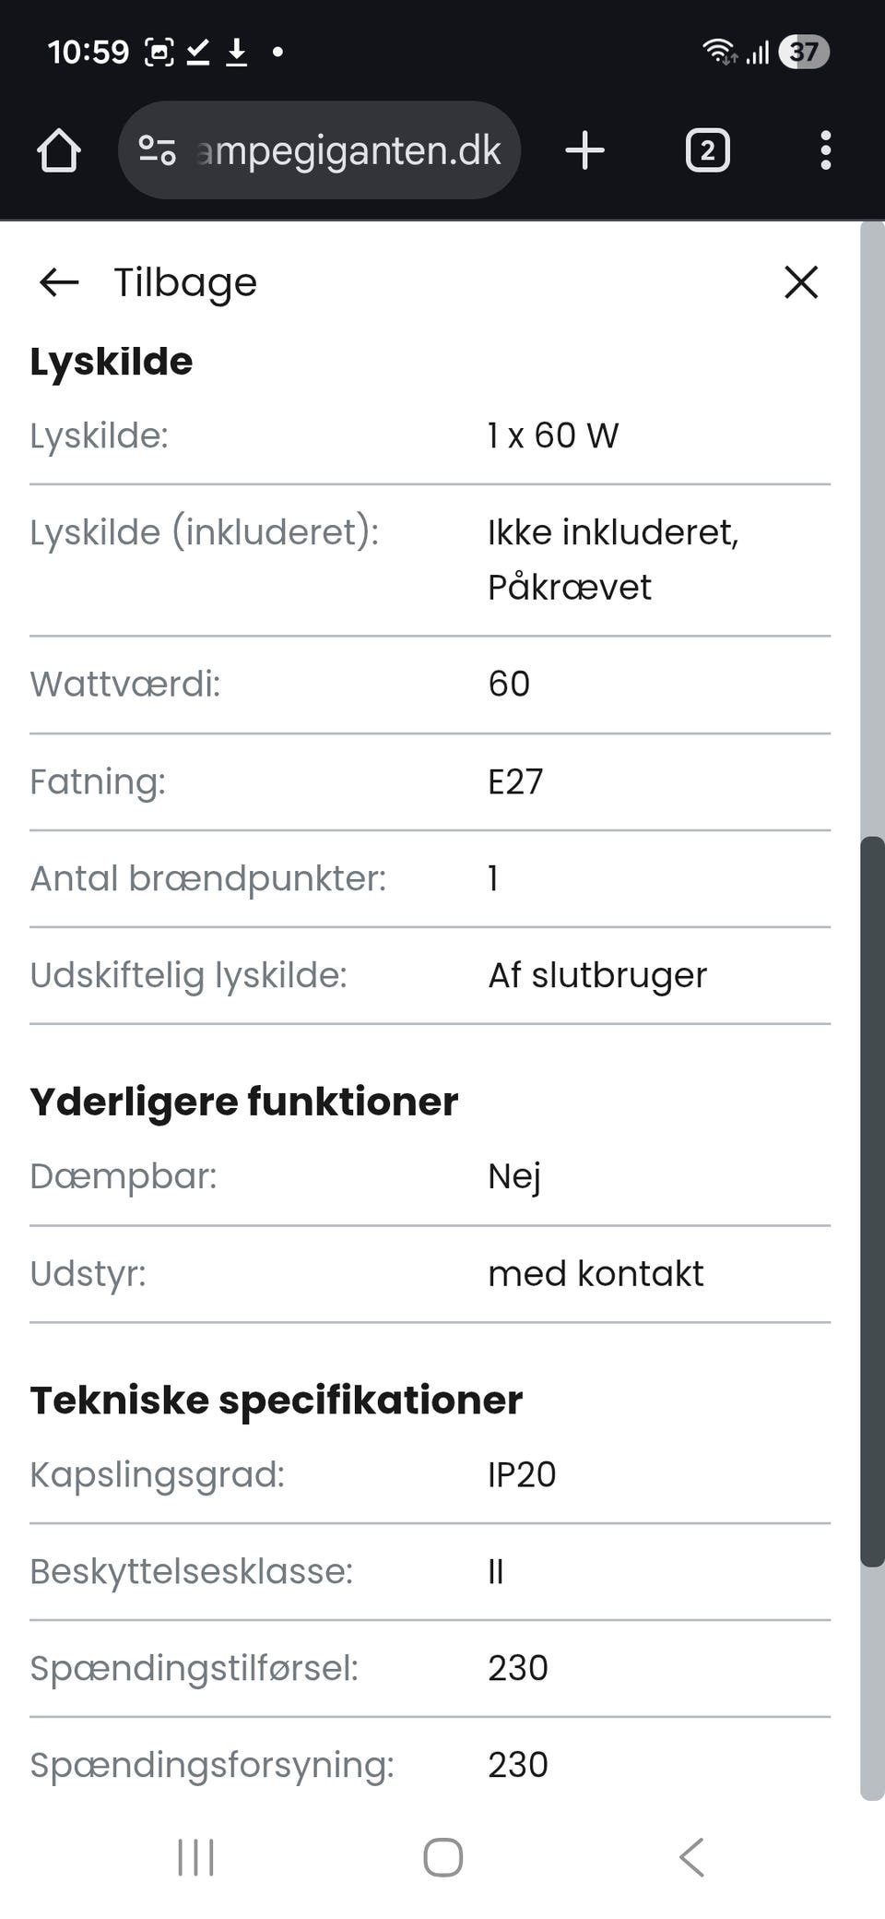The width and height of the screenshot is (885, 1919).
Task: Click the page scrollbar thumb
Action: coord(871,1199)
